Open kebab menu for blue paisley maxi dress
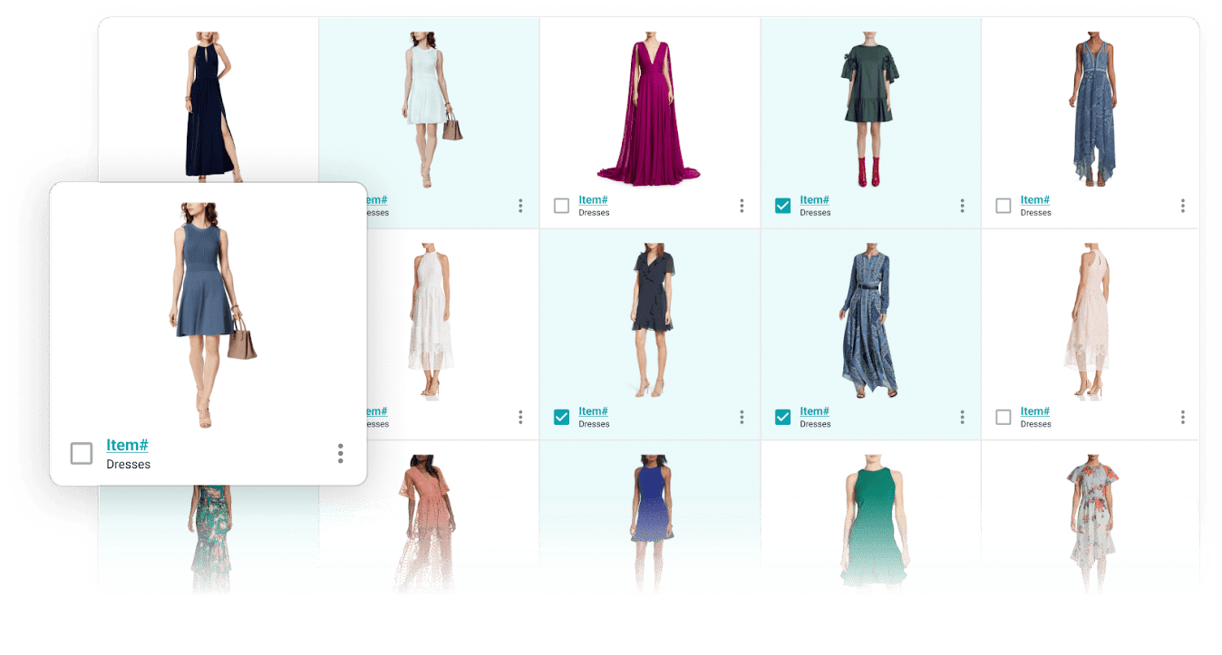Viewport: 1222px width, 655px height. (962, 417)
